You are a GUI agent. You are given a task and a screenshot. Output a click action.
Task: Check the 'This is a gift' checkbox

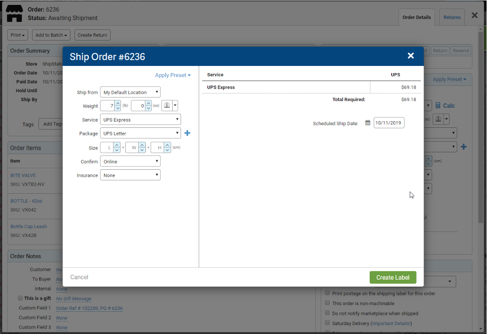21,298
